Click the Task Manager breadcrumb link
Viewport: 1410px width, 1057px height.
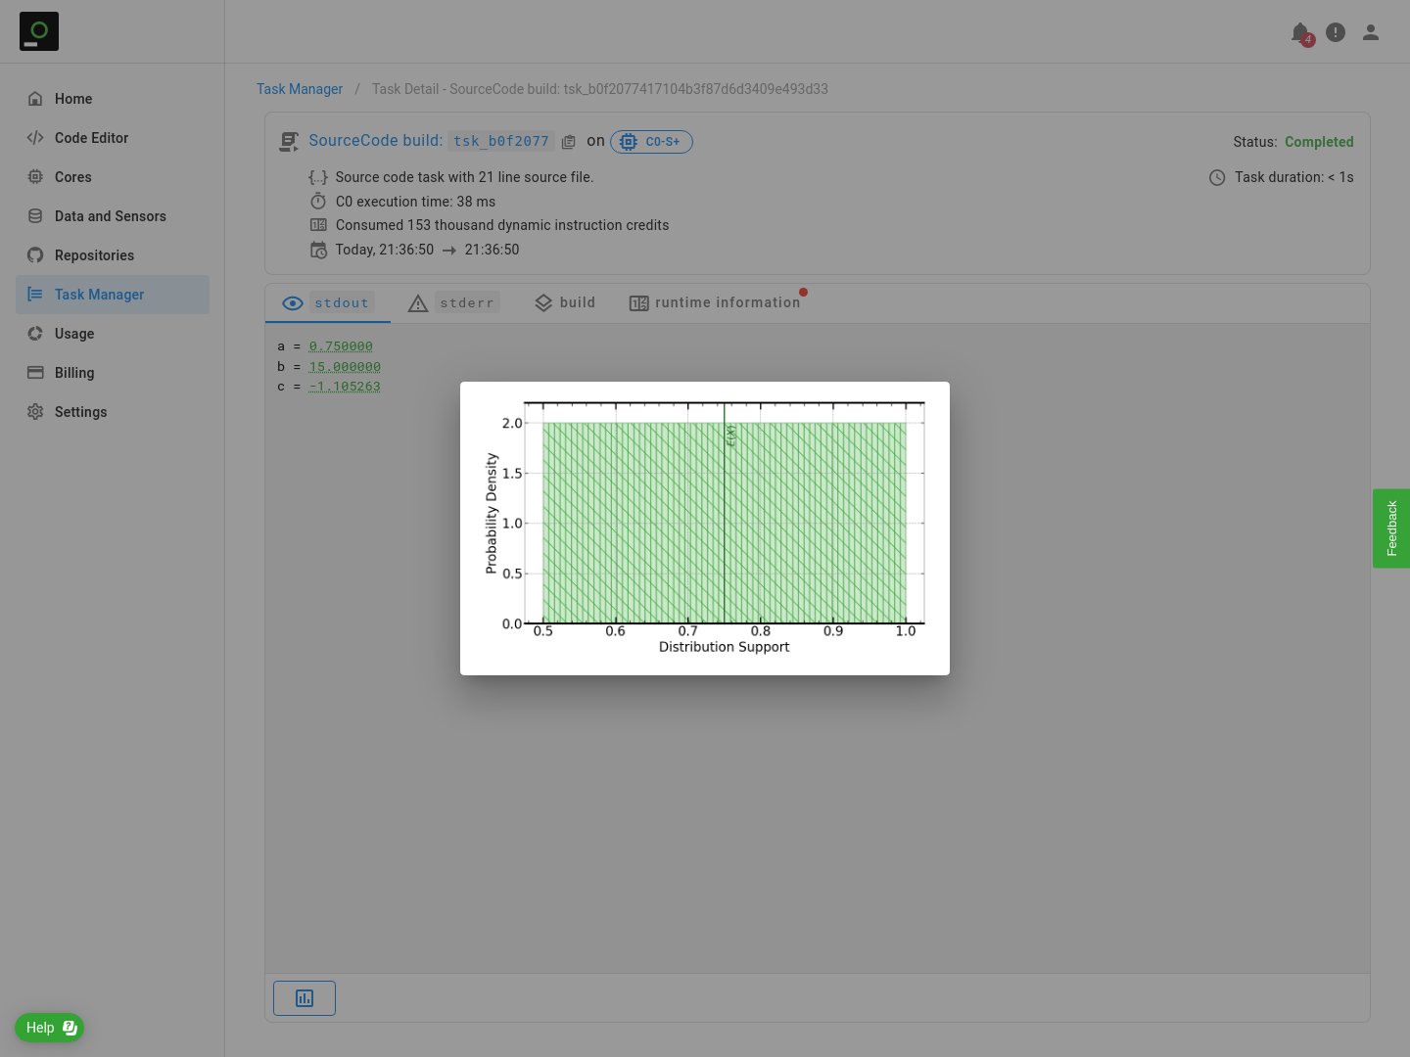[300, 89]
